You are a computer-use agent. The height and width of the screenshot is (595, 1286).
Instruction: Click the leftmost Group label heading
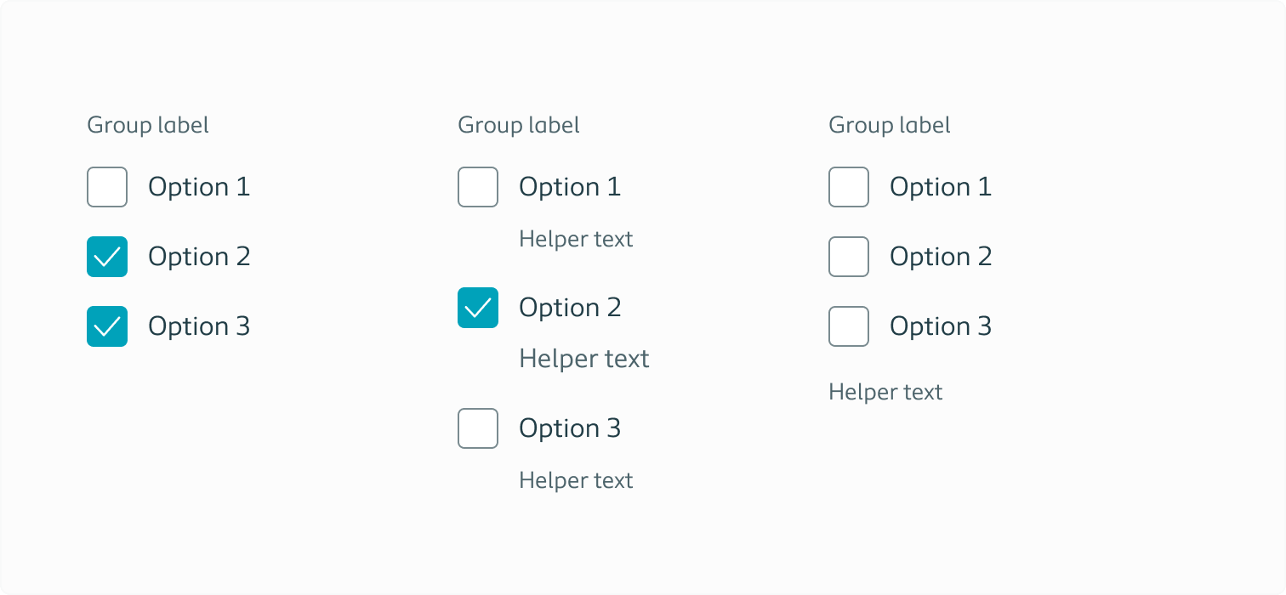tap(147, 124)
